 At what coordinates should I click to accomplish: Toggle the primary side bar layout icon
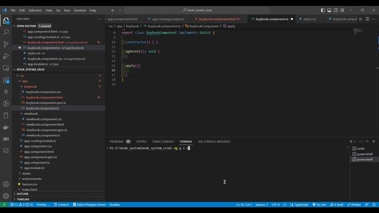[323, 10]
